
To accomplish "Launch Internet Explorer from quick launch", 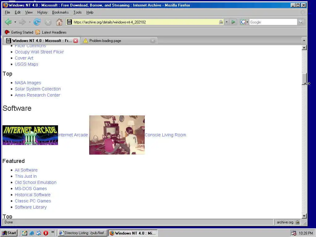I will coord(32,233).
